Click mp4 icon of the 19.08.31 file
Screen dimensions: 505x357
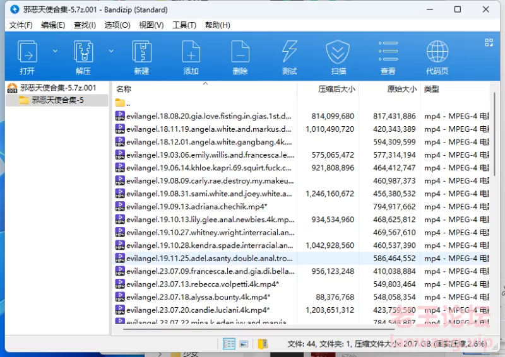(120, 193)
